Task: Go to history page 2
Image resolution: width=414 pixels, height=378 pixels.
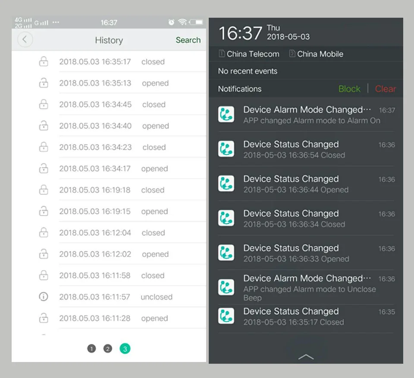Action: pyautogui.click(x=108, y=349)
